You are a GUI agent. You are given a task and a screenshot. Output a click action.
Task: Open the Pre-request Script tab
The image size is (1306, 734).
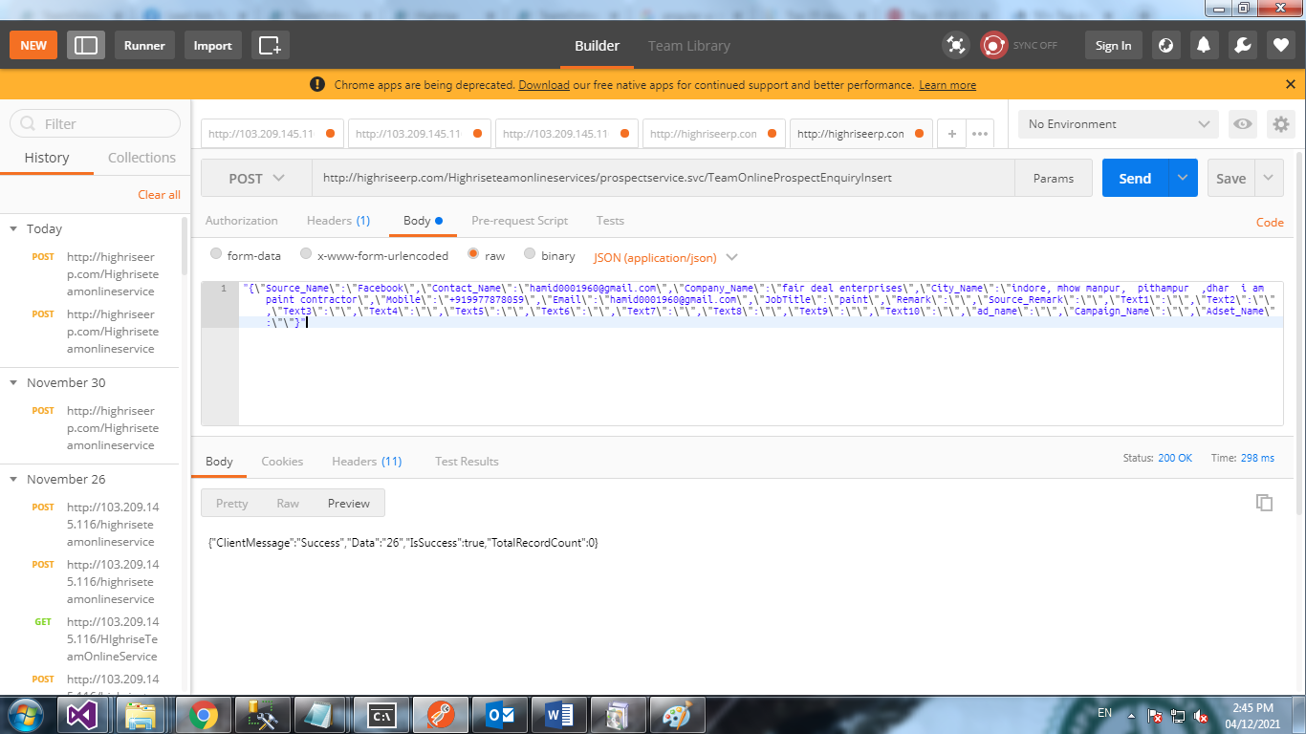[519, 221]
